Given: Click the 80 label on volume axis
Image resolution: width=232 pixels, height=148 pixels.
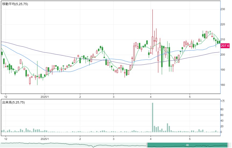Looking at the screenshot, I should point(222,109).
